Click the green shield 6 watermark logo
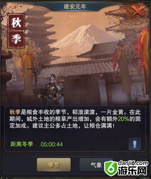151x179 pixels. point(111,169)
